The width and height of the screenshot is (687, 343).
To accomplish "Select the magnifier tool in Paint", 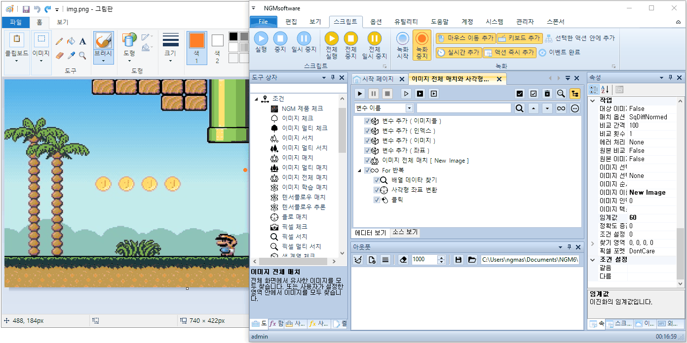I will click(83, 55).
